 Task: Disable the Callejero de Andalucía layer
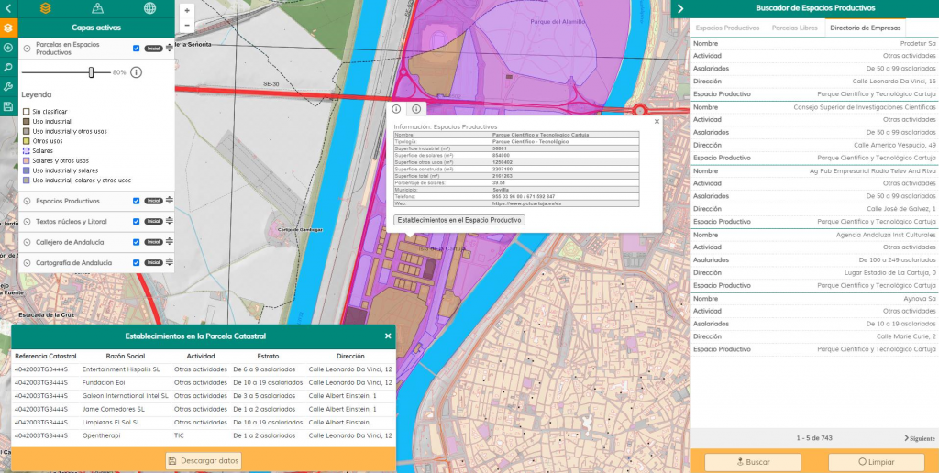click(136, 242)
